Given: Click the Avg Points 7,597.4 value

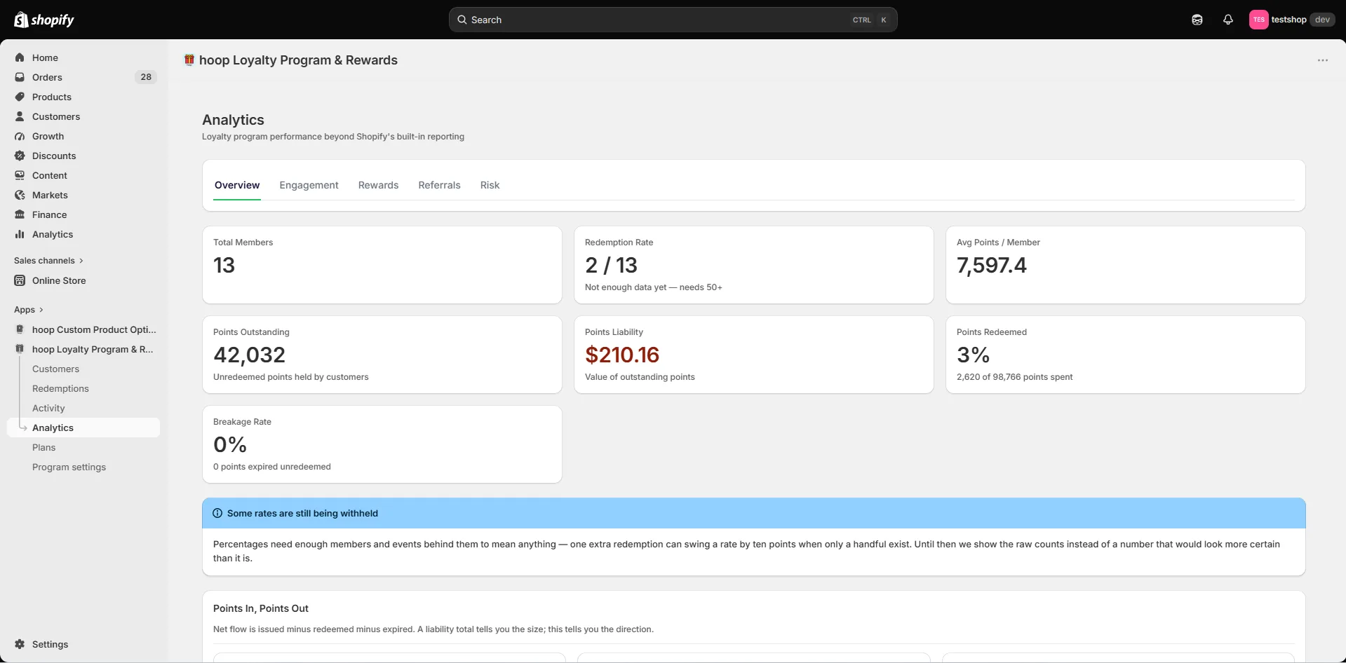Looking at the screenshot, I should 991,265.
